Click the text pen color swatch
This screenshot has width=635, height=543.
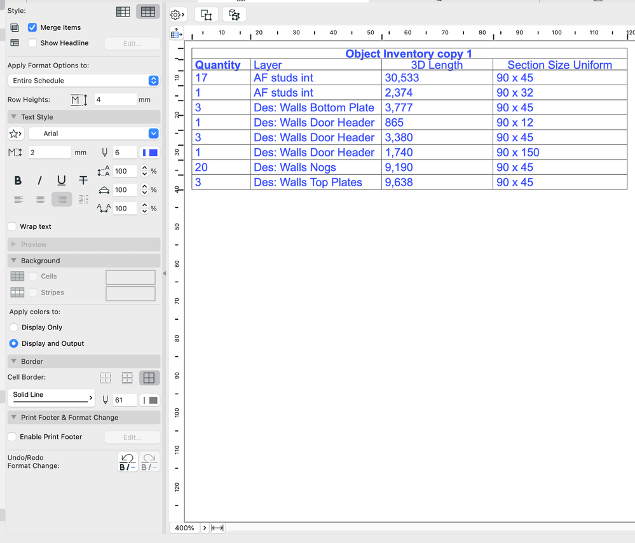[150, 152]
